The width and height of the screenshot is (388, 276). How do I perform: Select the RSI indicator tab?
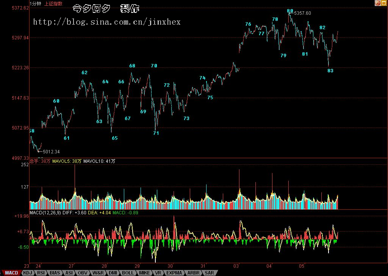point(41,273)
